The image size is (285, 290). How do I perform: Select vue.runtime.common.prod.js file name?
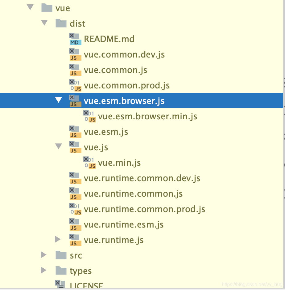click(x=144, y=210)
